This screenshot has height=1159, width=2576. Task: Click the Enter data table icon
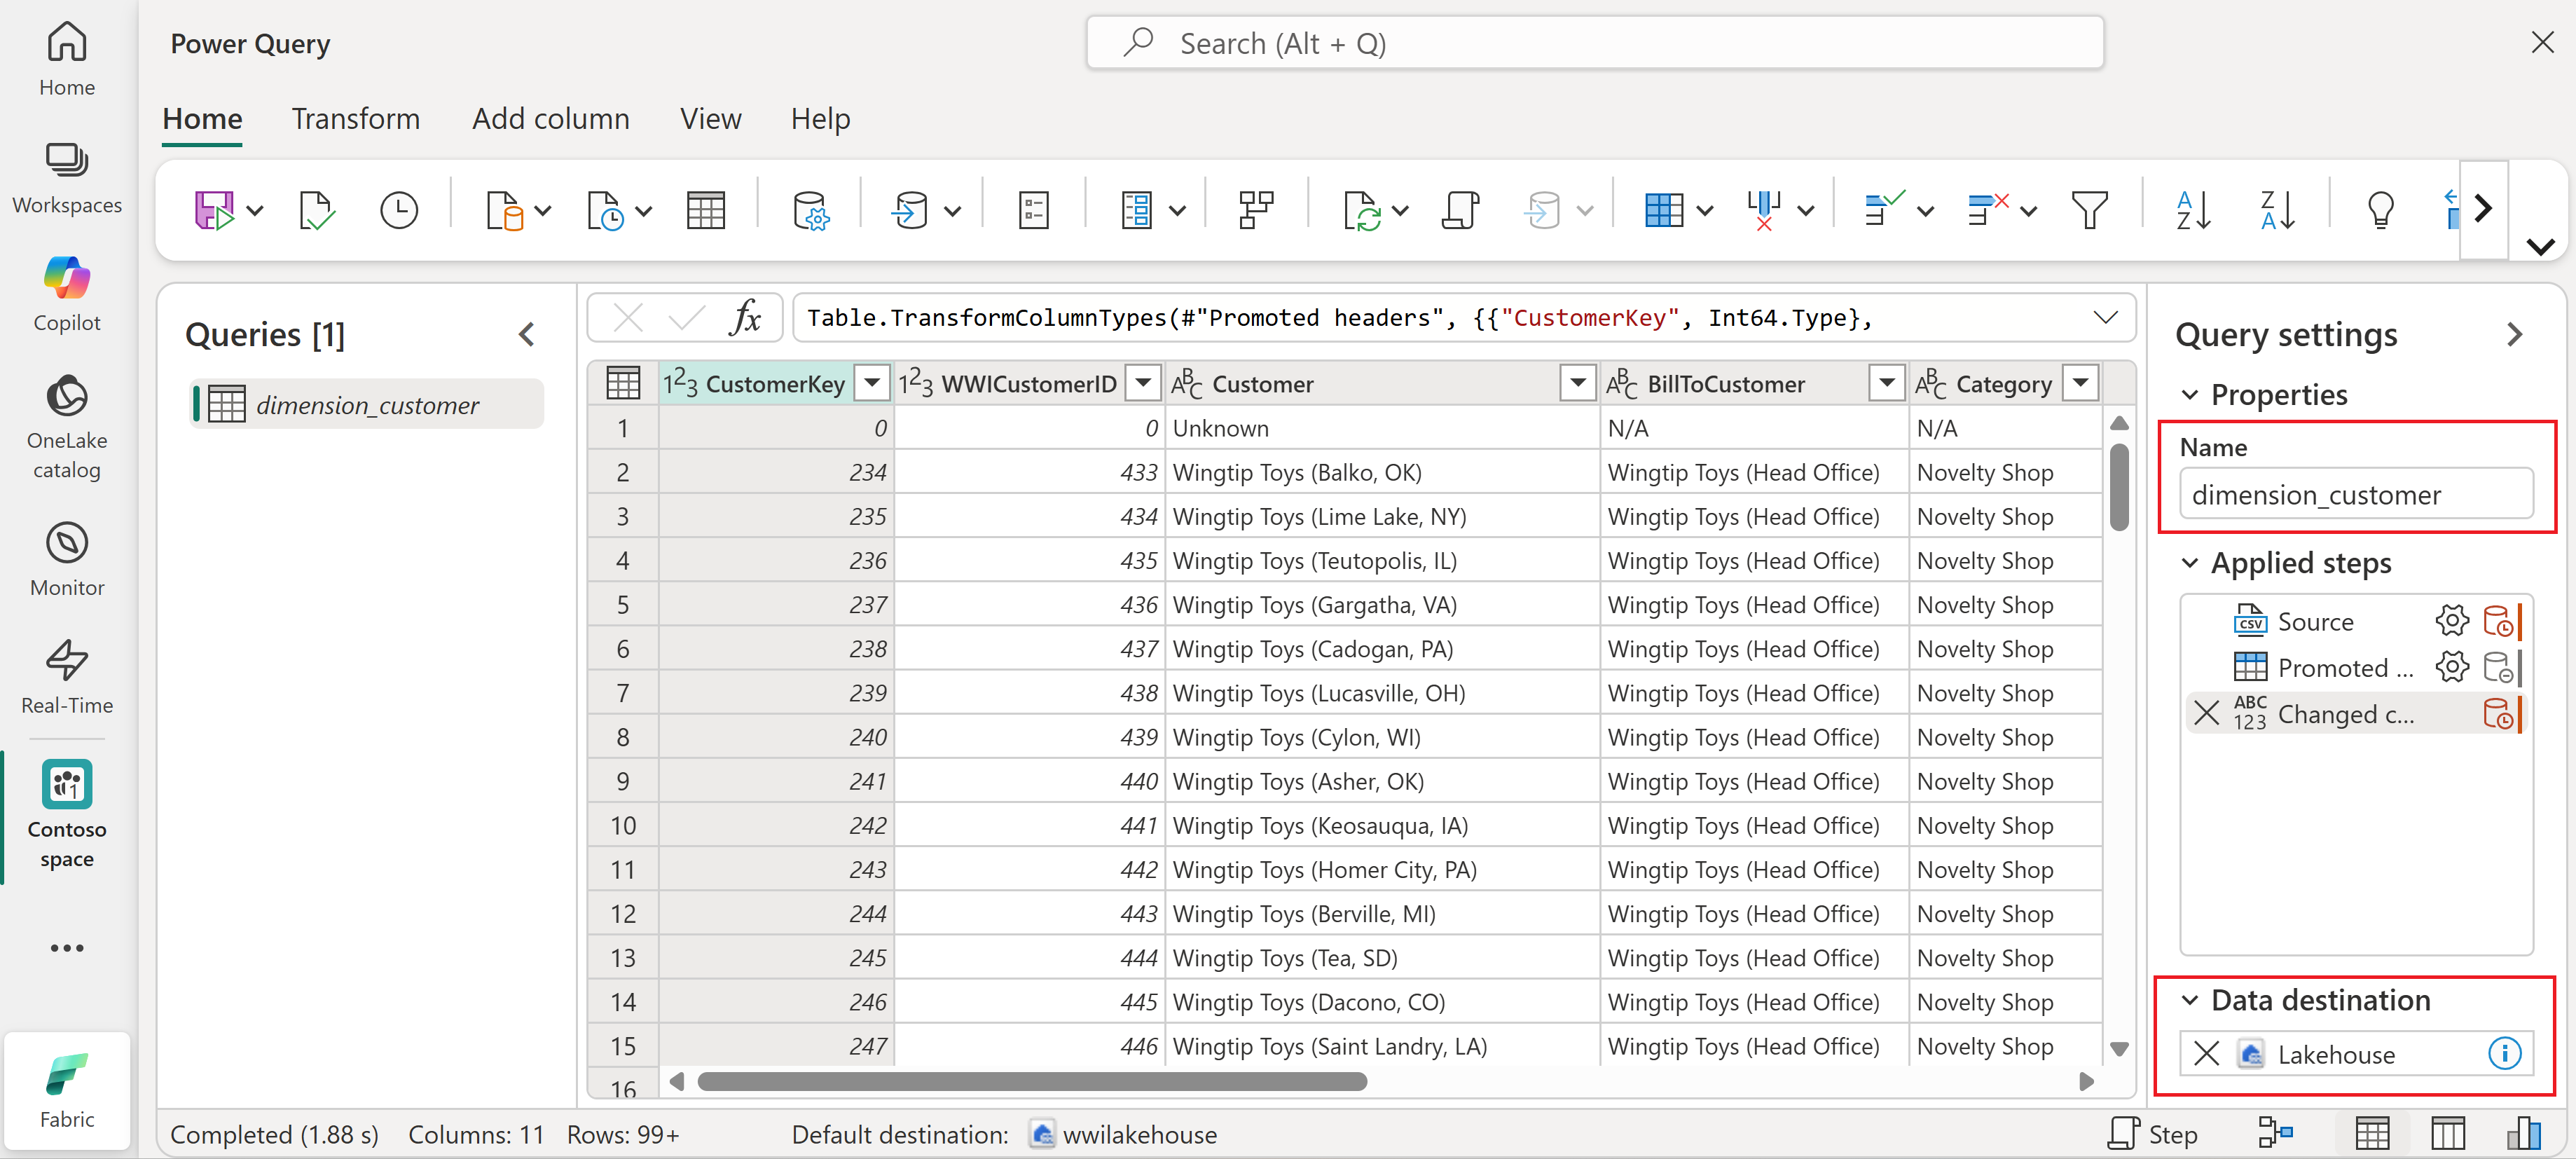(x=706, y=210)
